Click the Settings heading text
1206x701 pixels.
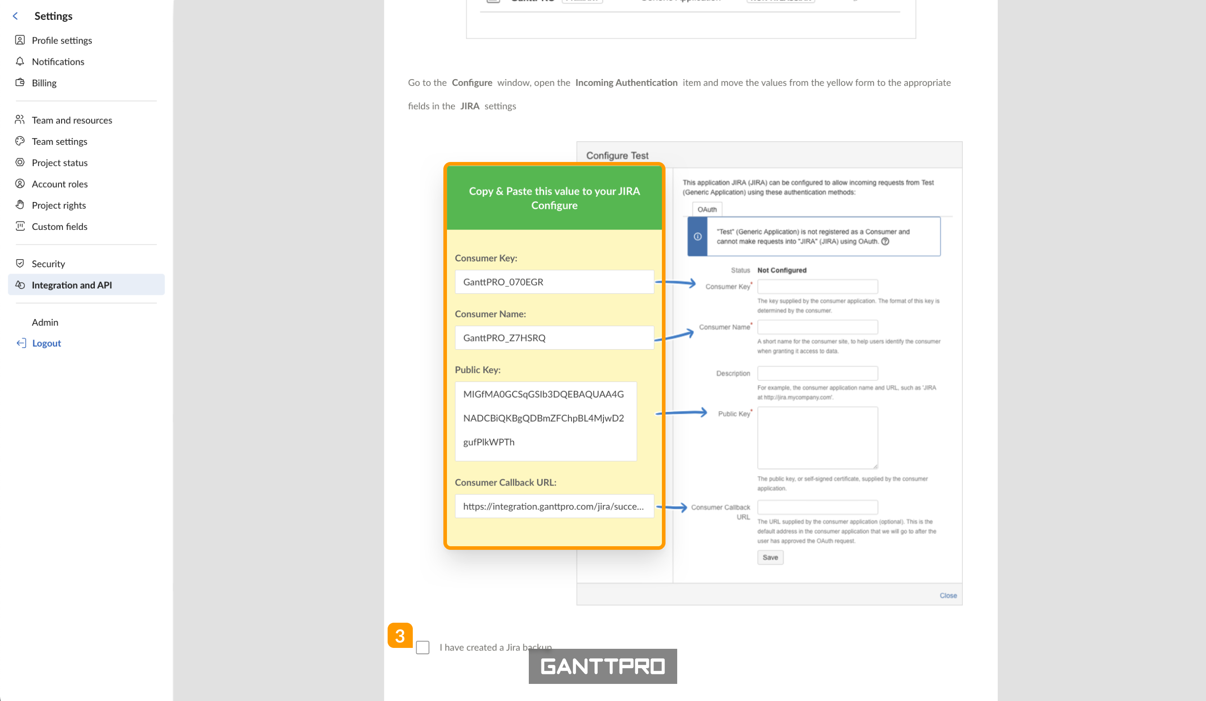coord(53,16)
